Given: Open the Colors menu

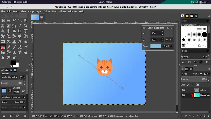Looking at the screenshot, I should [47, 11].
